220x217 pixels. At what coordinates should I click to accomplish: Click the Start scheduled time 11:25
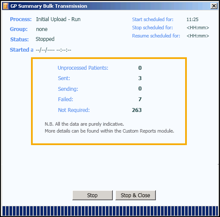click(x=192, y=19)
